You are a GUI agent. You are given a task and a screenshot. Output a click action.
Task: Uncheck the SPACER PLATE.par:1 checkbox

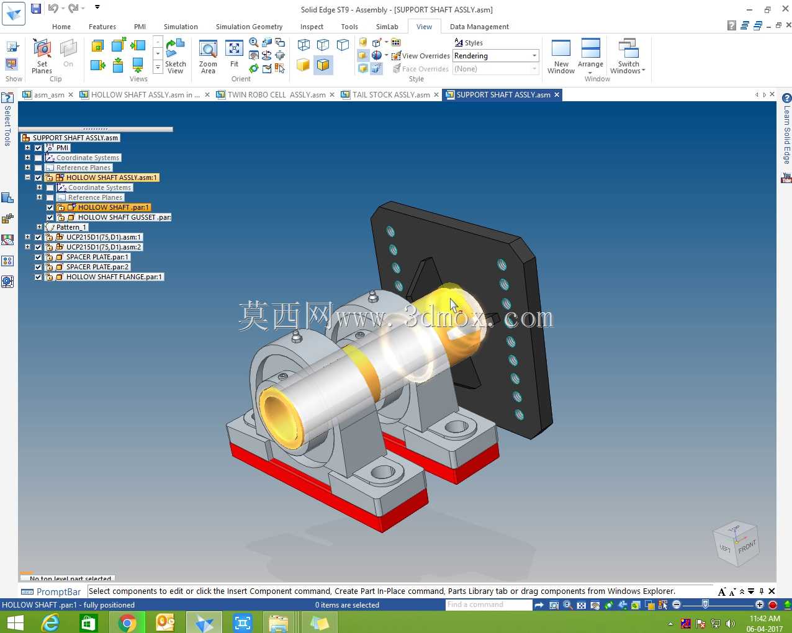(x=38, y=257)
